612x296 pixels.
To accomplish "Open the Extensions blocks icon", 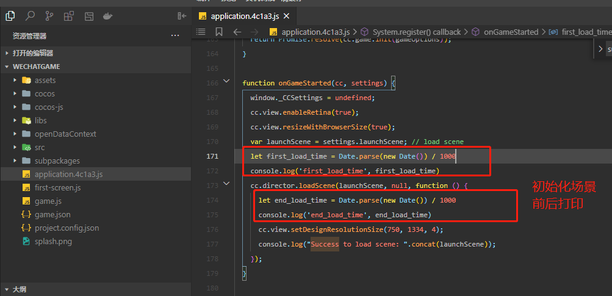I will pyautogui.click(x=69, y=16).
